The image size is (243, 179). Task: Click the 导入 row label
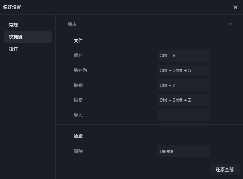[78, 115]
